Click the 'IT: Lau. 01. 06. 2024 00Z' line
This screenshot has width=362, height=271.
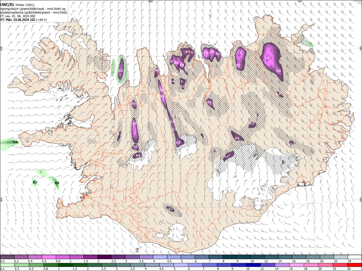pyautogui.click(x=18, y=16)
